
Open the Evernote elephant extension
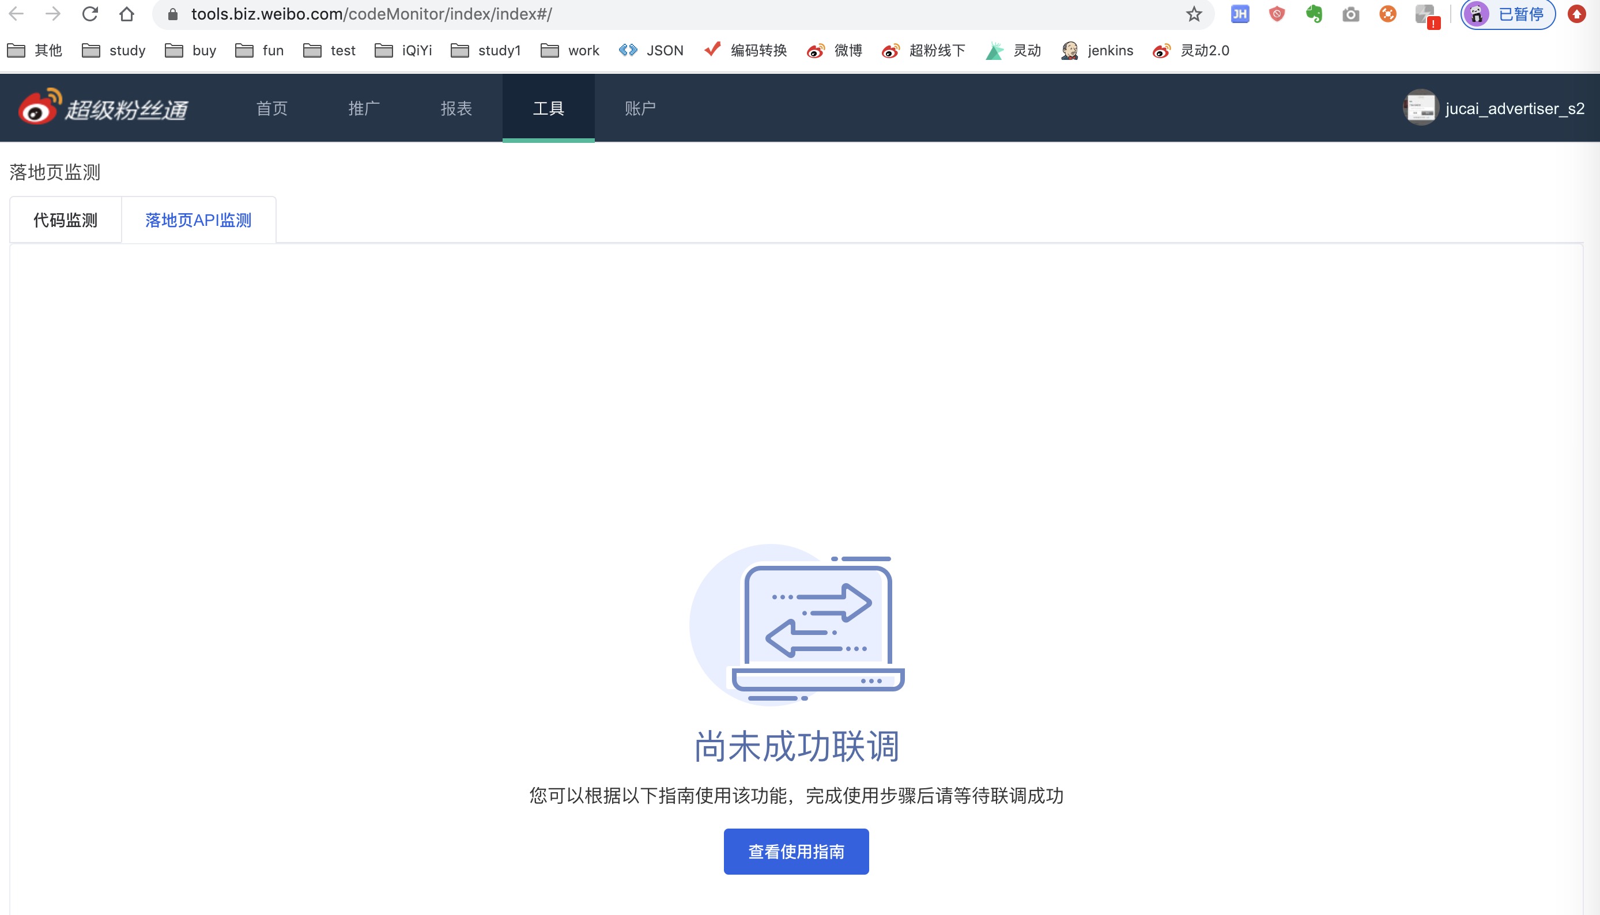tap(1314, 14)
